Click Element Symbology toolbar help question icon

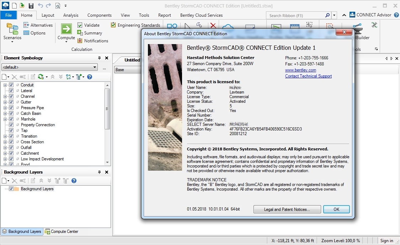pos(90,77)
